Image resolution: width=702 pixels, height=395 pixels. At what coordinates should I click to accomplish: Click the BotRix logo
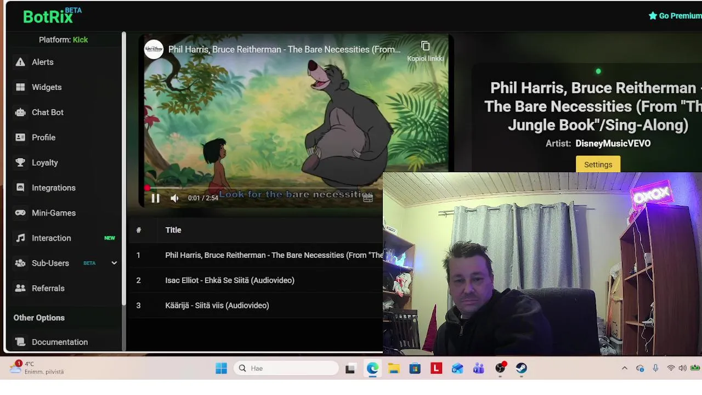52,16
